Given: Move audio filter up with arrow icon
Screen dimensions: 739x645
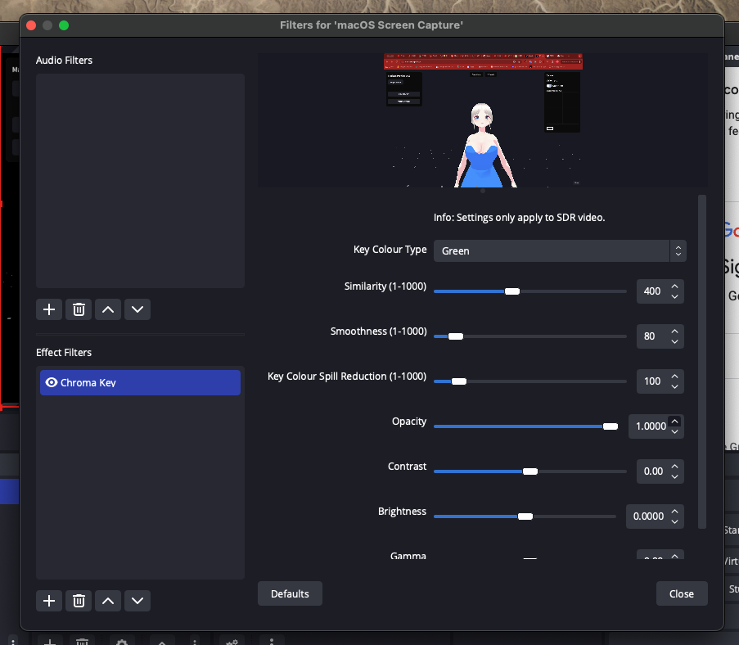Looking at the screenshot, I should [108, 309].
